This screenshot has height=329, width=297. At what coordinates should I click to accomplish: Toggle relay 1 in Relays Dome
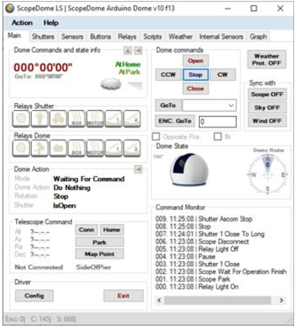coord(113,148)
